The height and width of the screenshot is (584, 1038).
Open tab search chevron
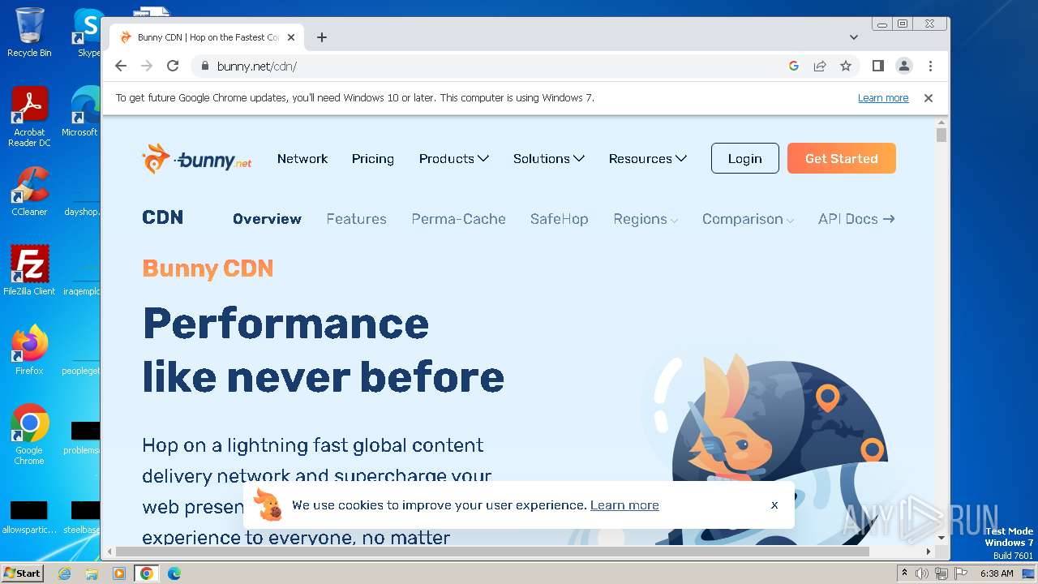[x=853, y=37]
